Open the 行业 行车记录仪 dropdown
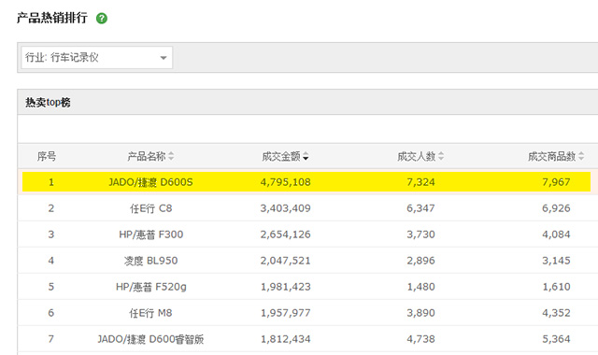This screenshot has width=598, height=355. click(97, 58)
